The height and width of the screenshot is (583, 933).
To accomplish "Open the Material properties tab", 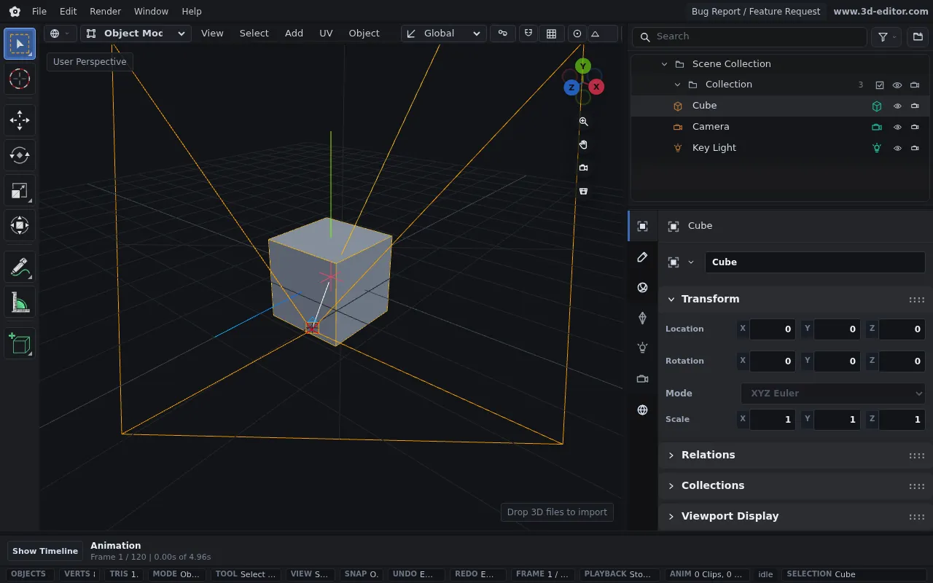I will point(642,287).
